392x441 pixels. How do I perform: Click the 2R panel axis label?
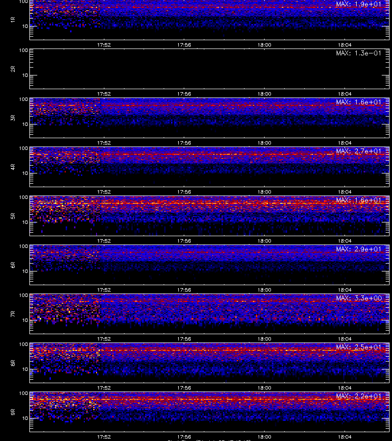click(13, 69)
